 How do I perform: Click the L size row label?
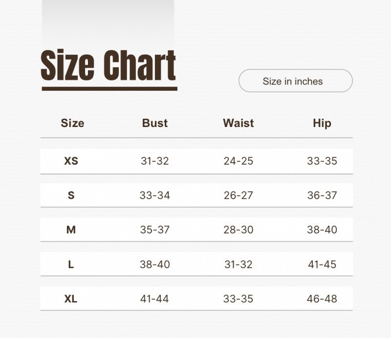(71, 264)
